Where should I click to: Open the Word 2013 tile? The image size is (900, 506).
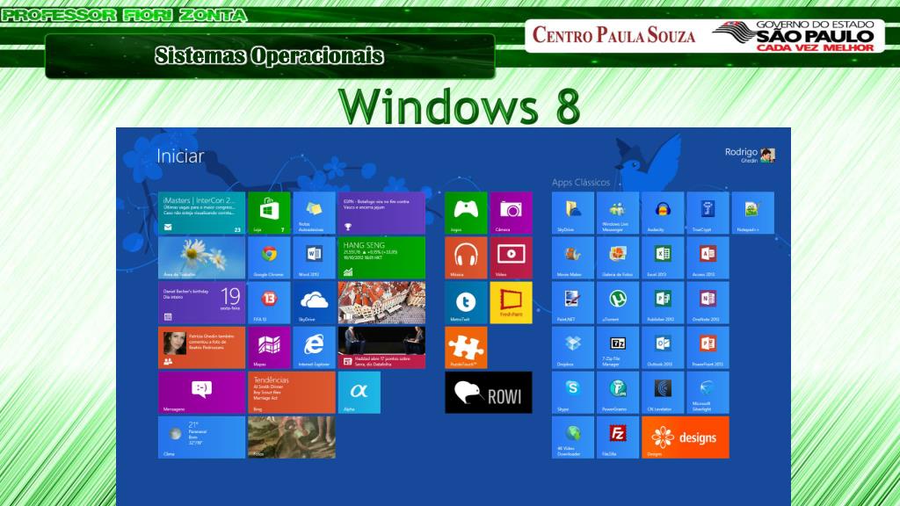pos(314,257)
